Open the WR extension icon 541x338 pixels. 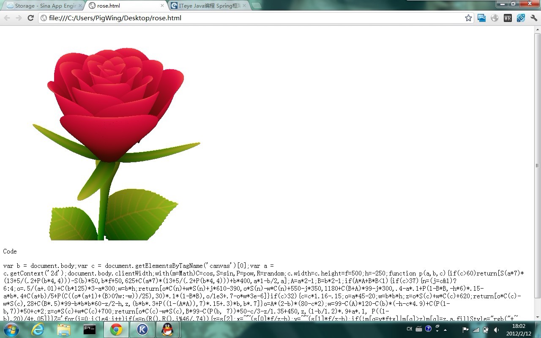508,18
